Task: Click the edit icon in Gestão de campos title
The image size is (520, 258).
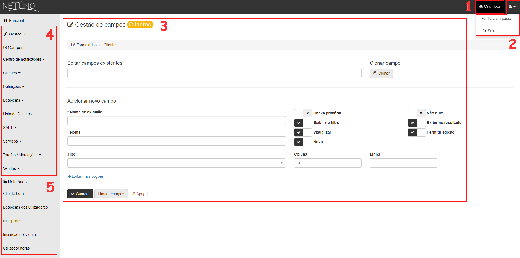Action: point(70,25)
